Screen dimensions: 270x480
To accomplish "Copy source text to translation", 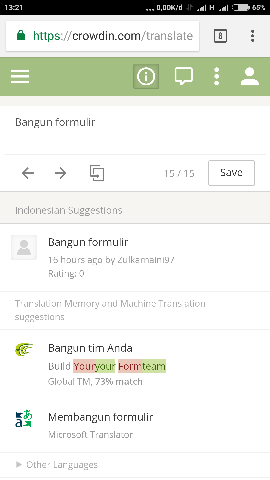I will [97, 173].
